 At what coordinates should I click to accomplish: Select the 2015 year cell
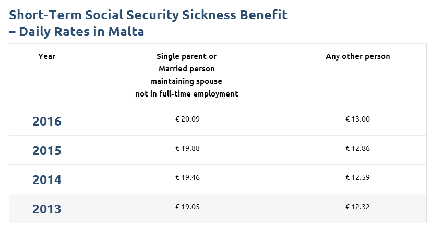pos(47,151)
